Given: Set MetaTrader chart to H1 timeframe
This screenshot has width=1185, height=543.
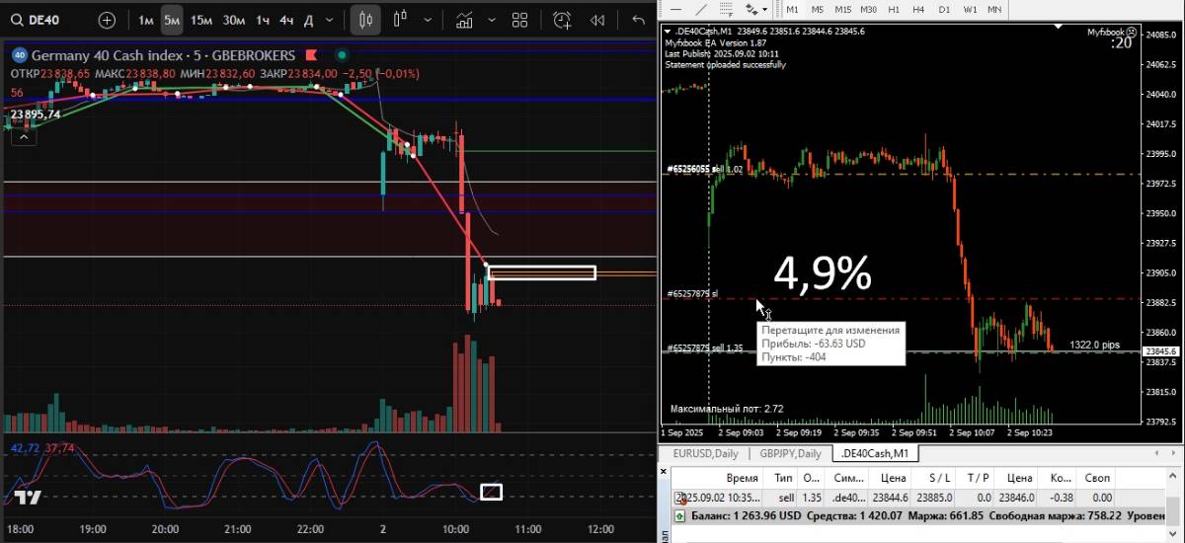Looking at the screenshot, I should click(x=894, y=9).
